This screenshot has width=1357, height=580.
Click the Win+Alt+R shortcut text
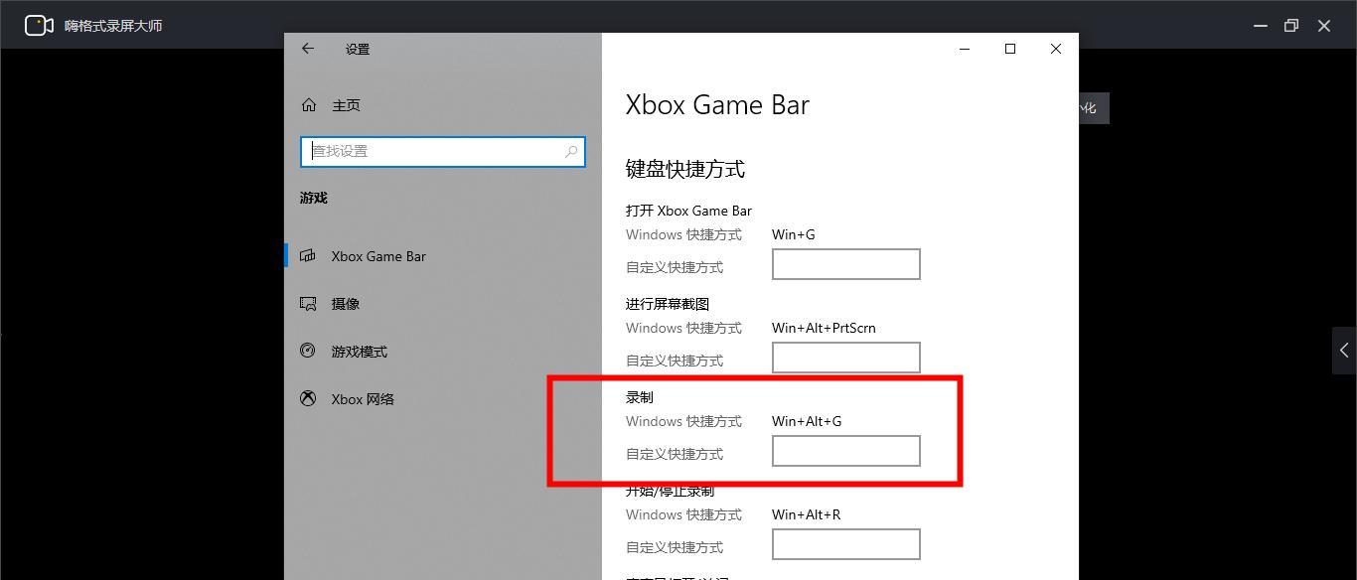tap(806, 514)
